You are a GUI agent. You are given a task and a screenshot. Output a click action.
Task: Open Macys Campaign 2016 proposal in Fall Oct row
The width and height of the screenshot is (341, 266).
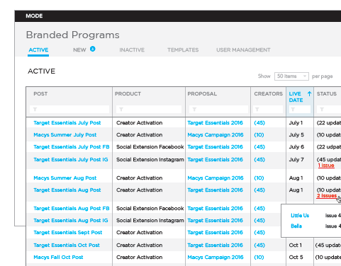pos(216,258)
